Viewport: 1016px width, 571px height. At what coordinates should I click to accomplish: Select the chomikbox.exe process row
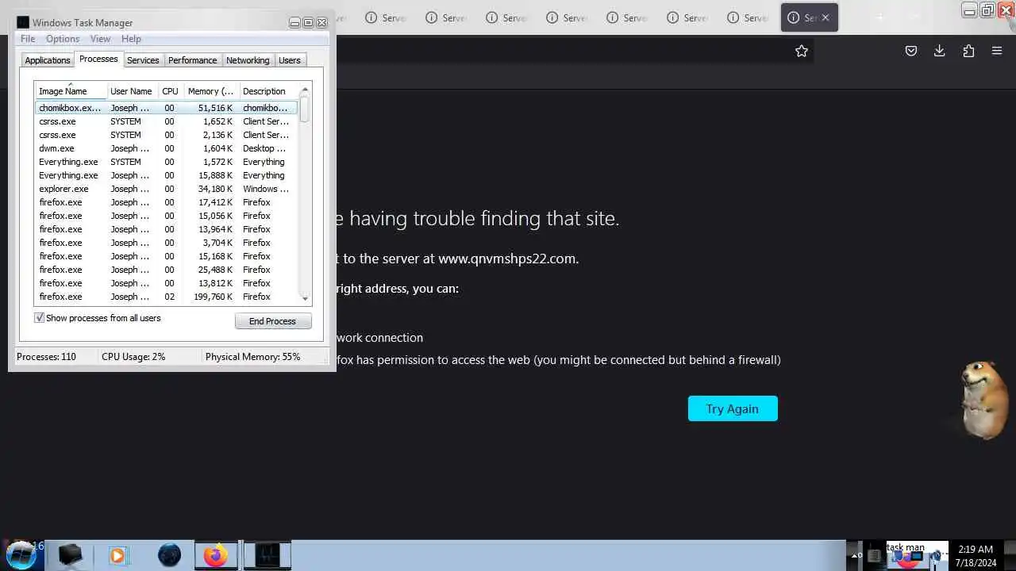coord(166,108)
